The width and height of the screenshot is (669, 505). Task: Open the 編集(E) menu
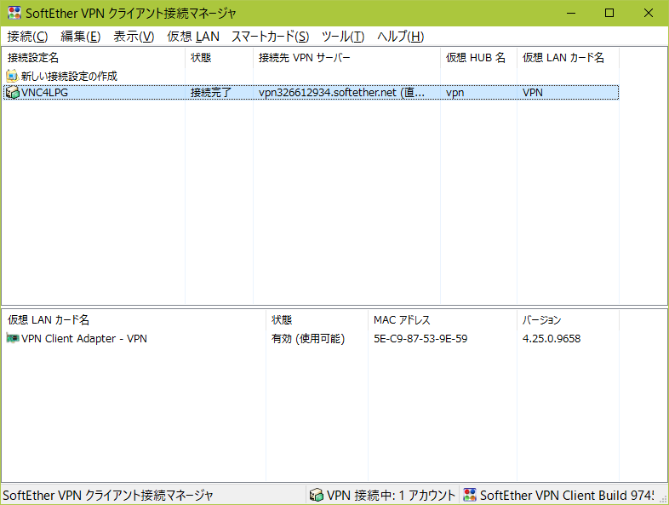click(80, 37)
